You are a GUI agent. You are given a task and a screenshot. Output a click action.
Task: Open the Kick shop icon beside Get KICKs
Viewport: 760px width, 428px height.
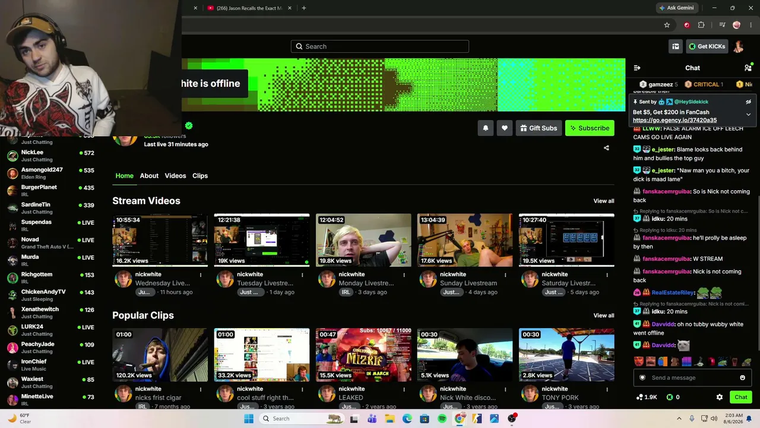(676, 46)
